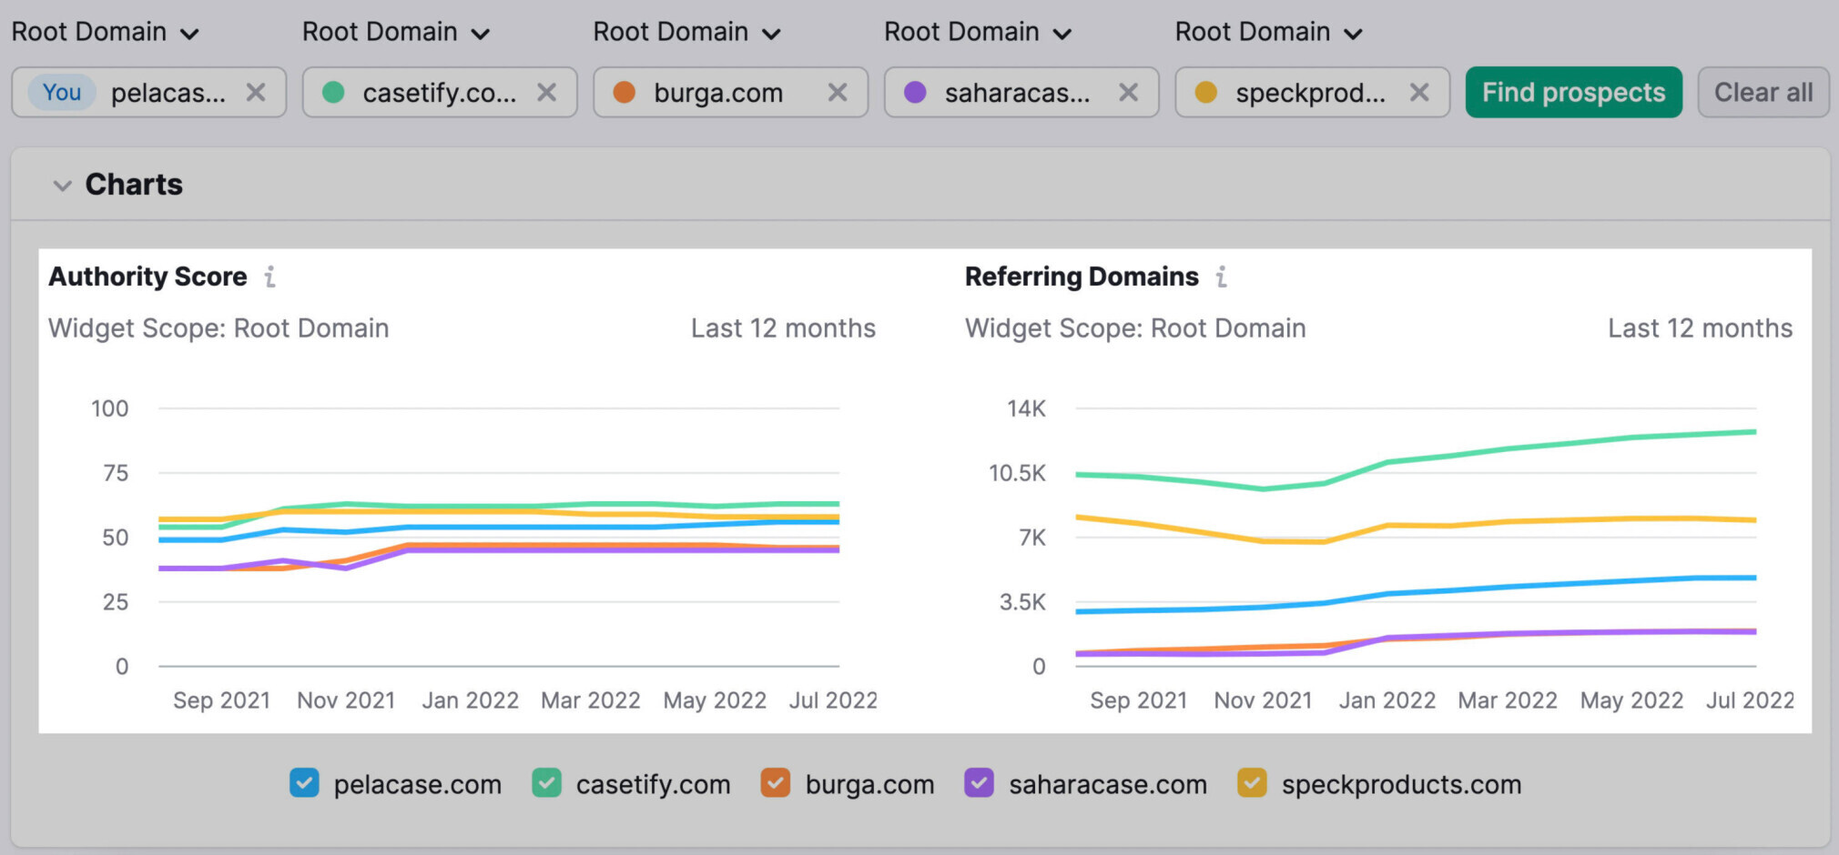This screenshot has height=855, width=1839.
Task: Click Jan 2022 label in Authority Score chart
Action: 470,700
